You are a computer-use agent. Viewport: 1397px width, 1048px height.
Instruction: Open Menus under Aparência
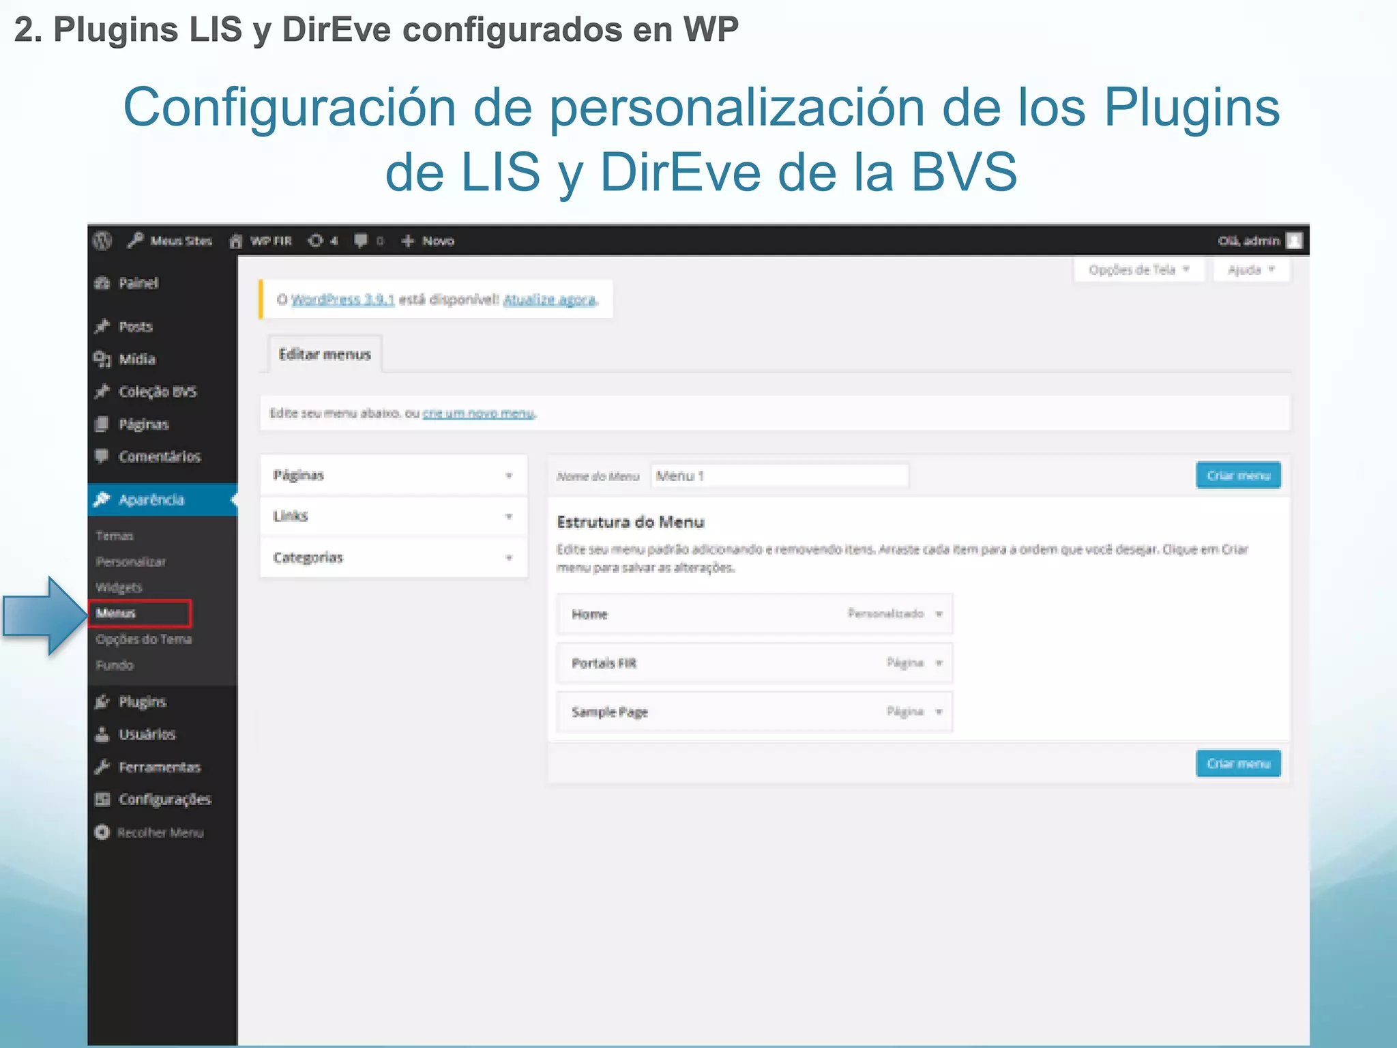[116, 613]
